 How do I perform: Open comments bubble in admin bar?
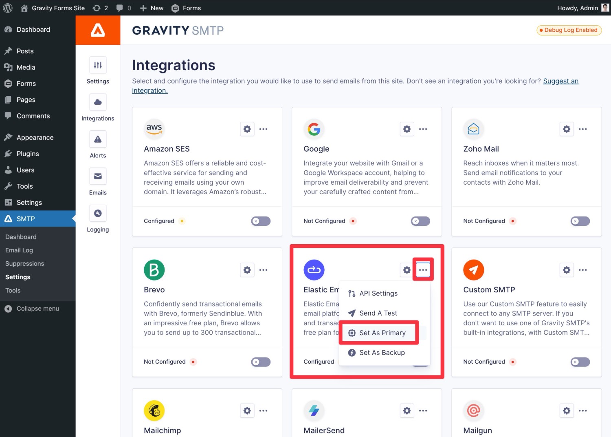click(124, 8)
